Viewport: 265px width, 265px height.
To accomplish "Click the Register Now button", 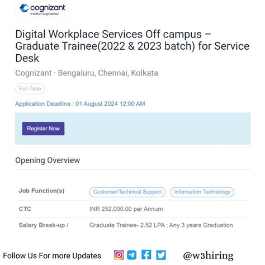I will coord(43,129).
